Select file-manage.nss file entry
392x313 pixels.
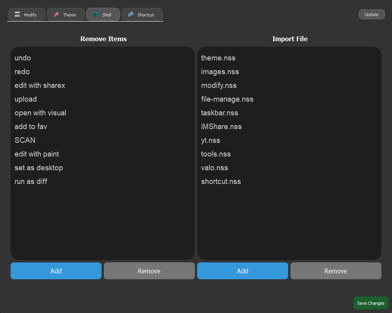289,99
